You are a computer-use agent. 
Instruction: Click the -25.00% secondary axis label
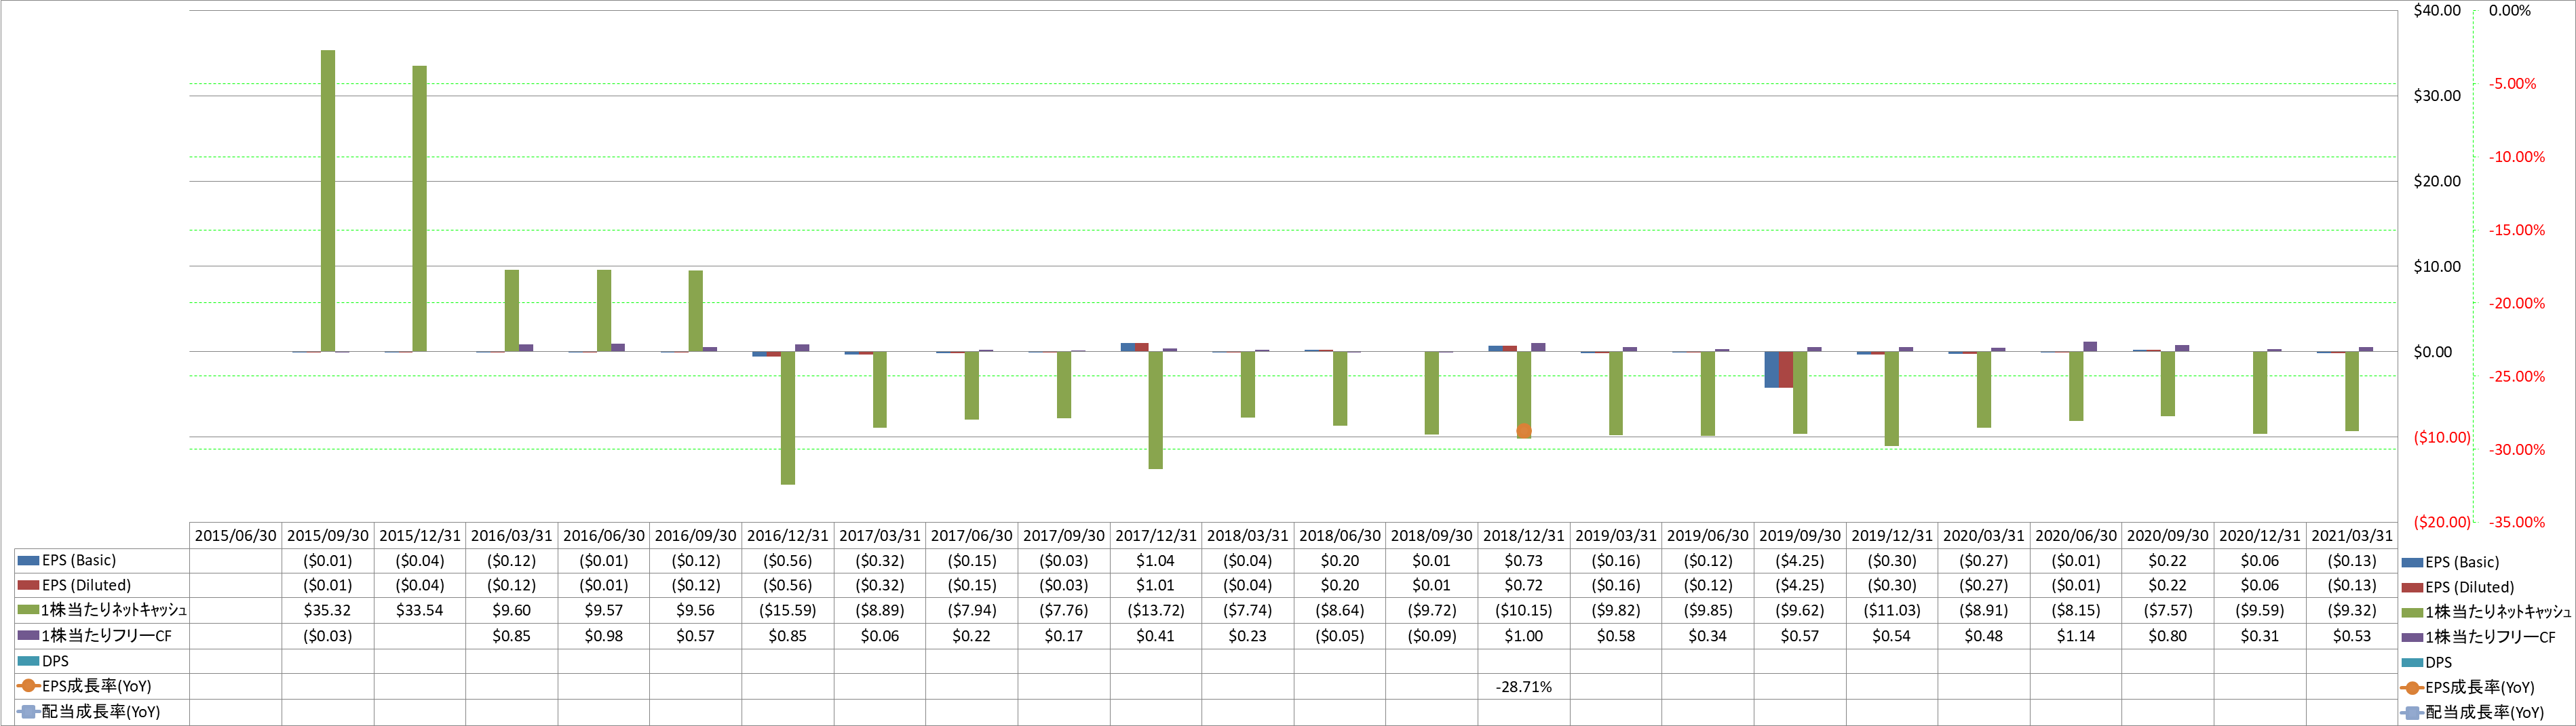[2517, 376]
